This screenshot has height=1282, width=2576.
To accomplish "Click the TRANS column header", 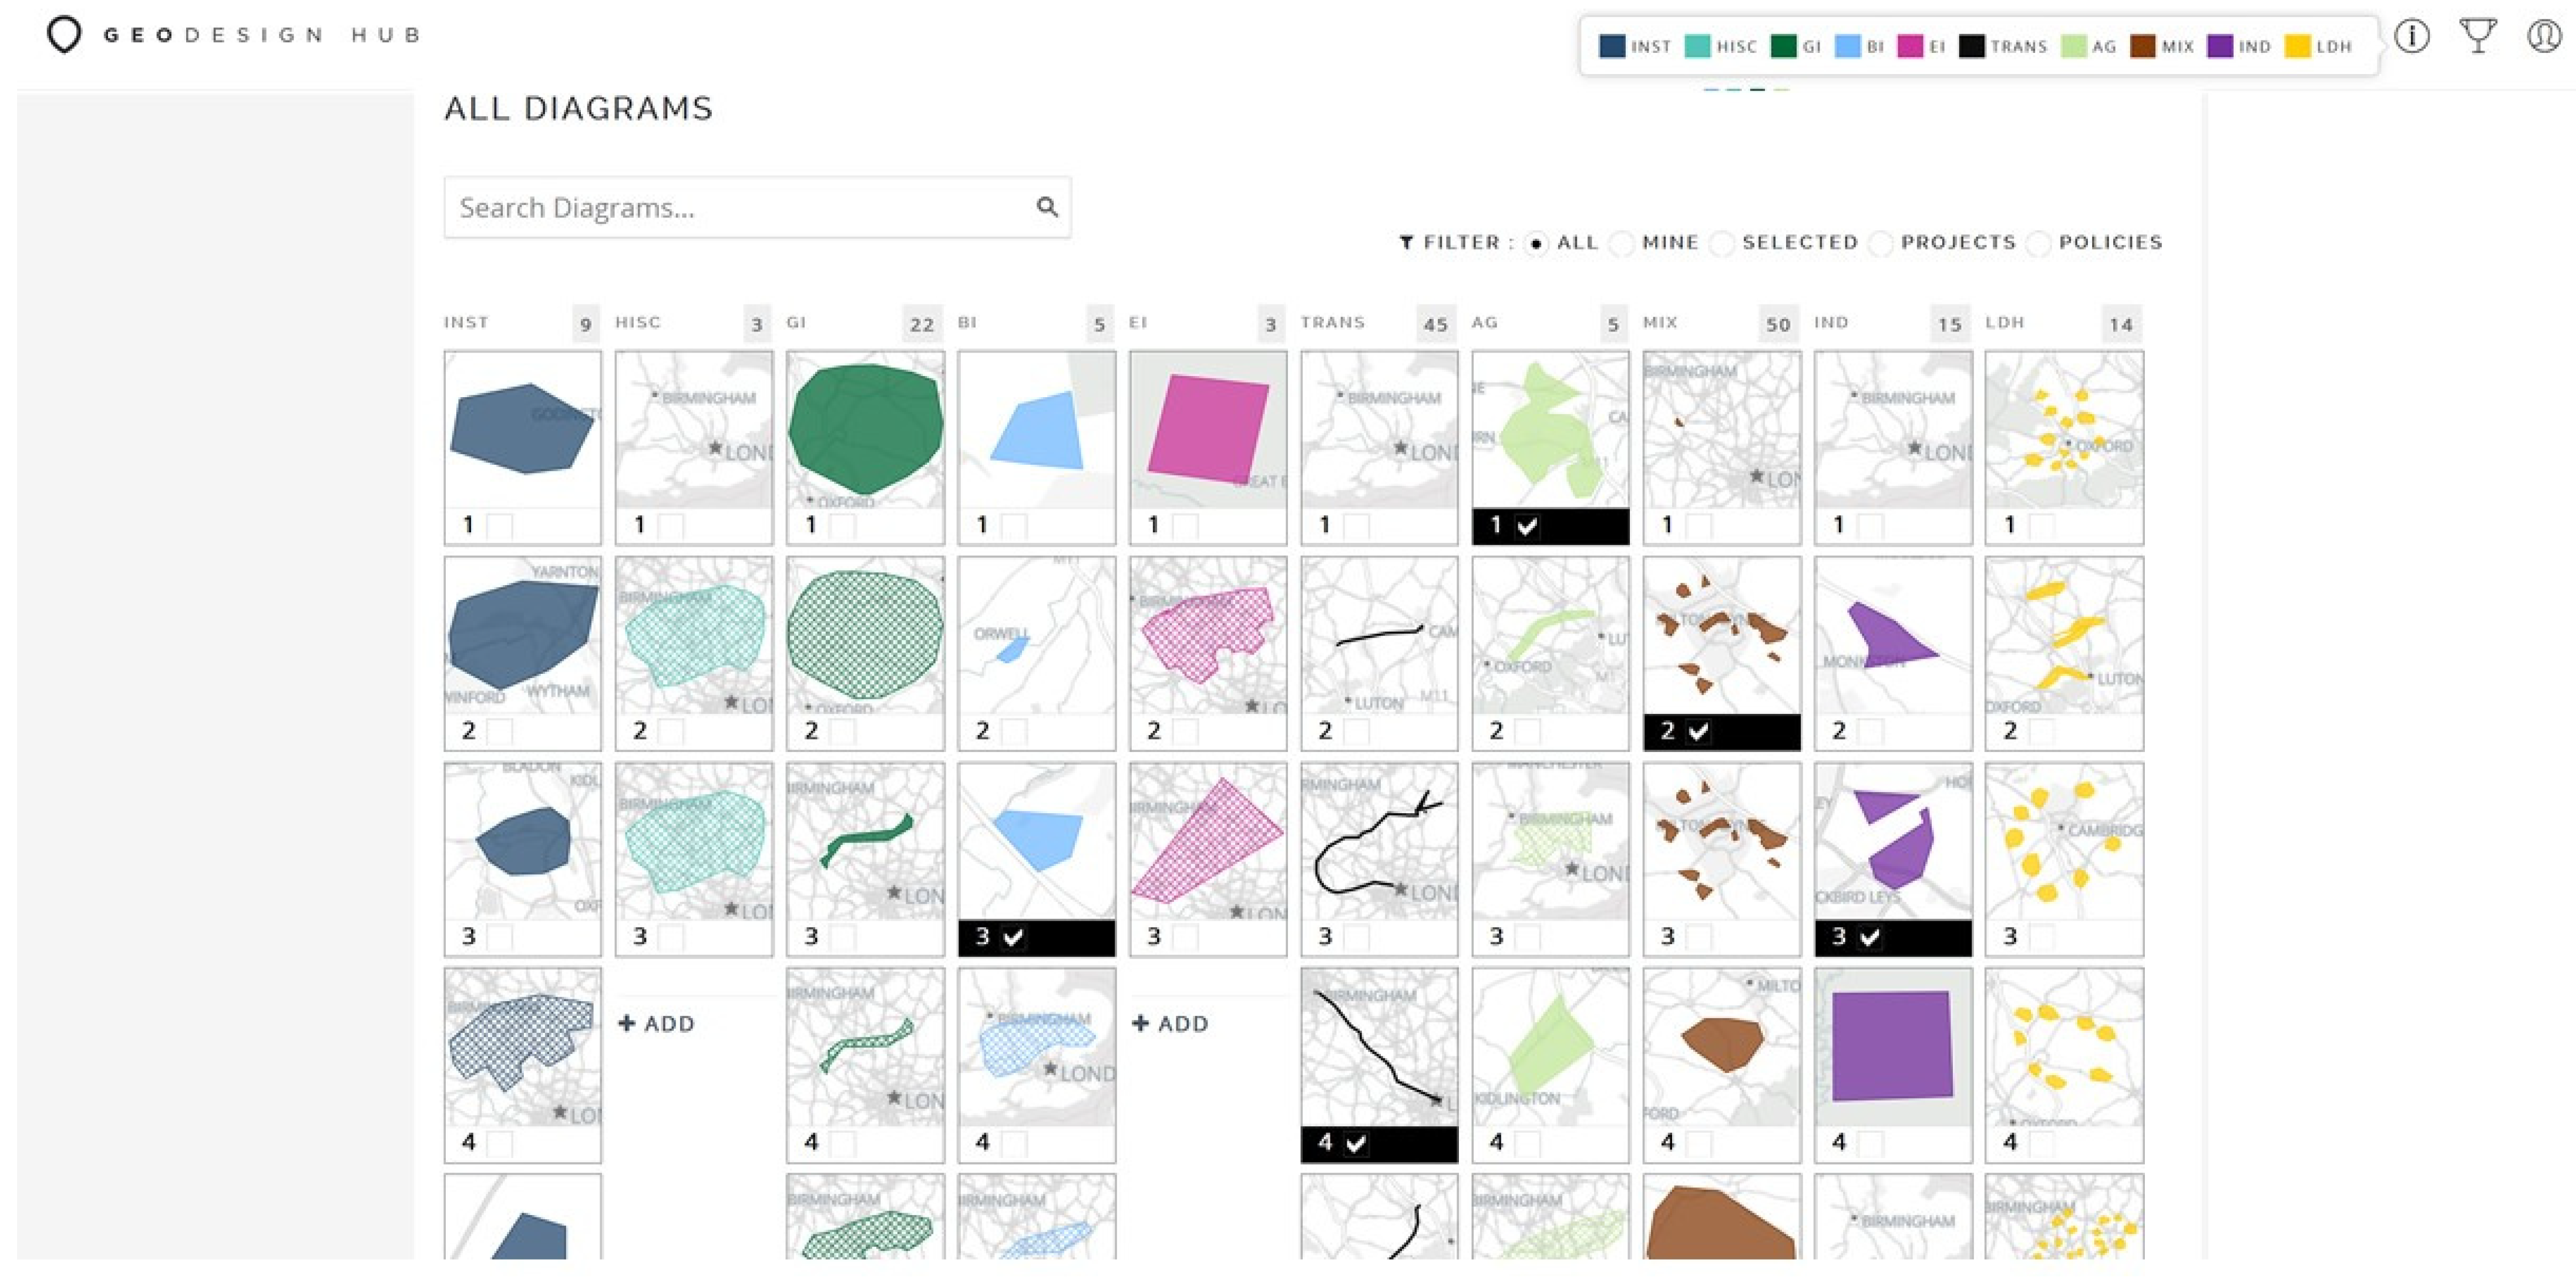I will 1332,323.
